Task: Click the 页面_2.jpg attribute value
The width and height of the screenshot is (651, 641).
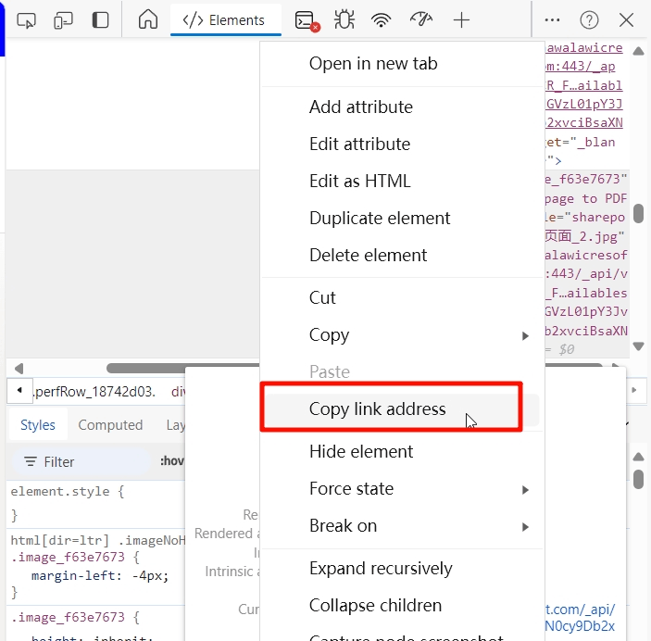Action: point(584,236)
